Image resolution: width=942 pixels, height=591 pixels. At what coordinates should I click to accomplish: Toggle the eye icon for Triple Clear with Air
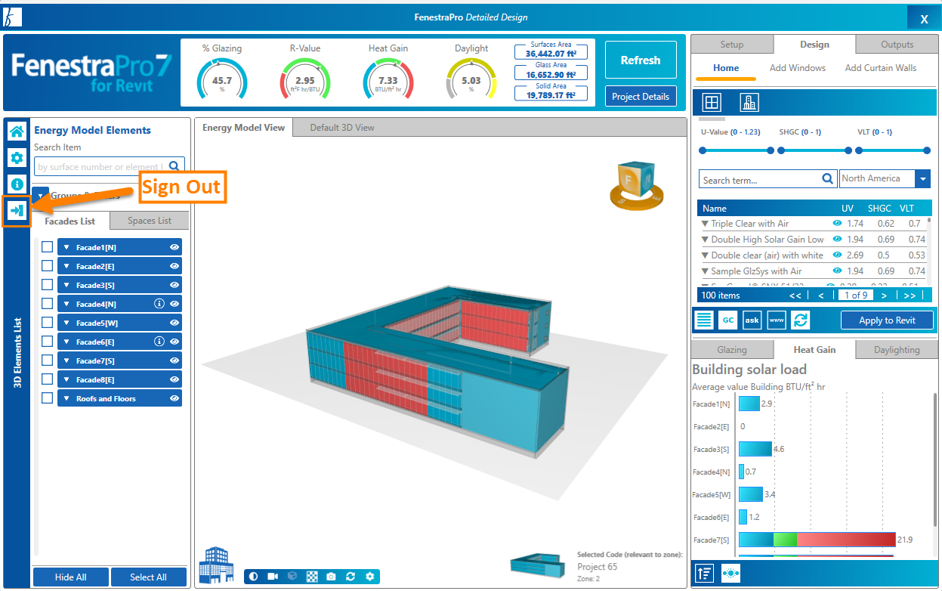coord(837,224)
